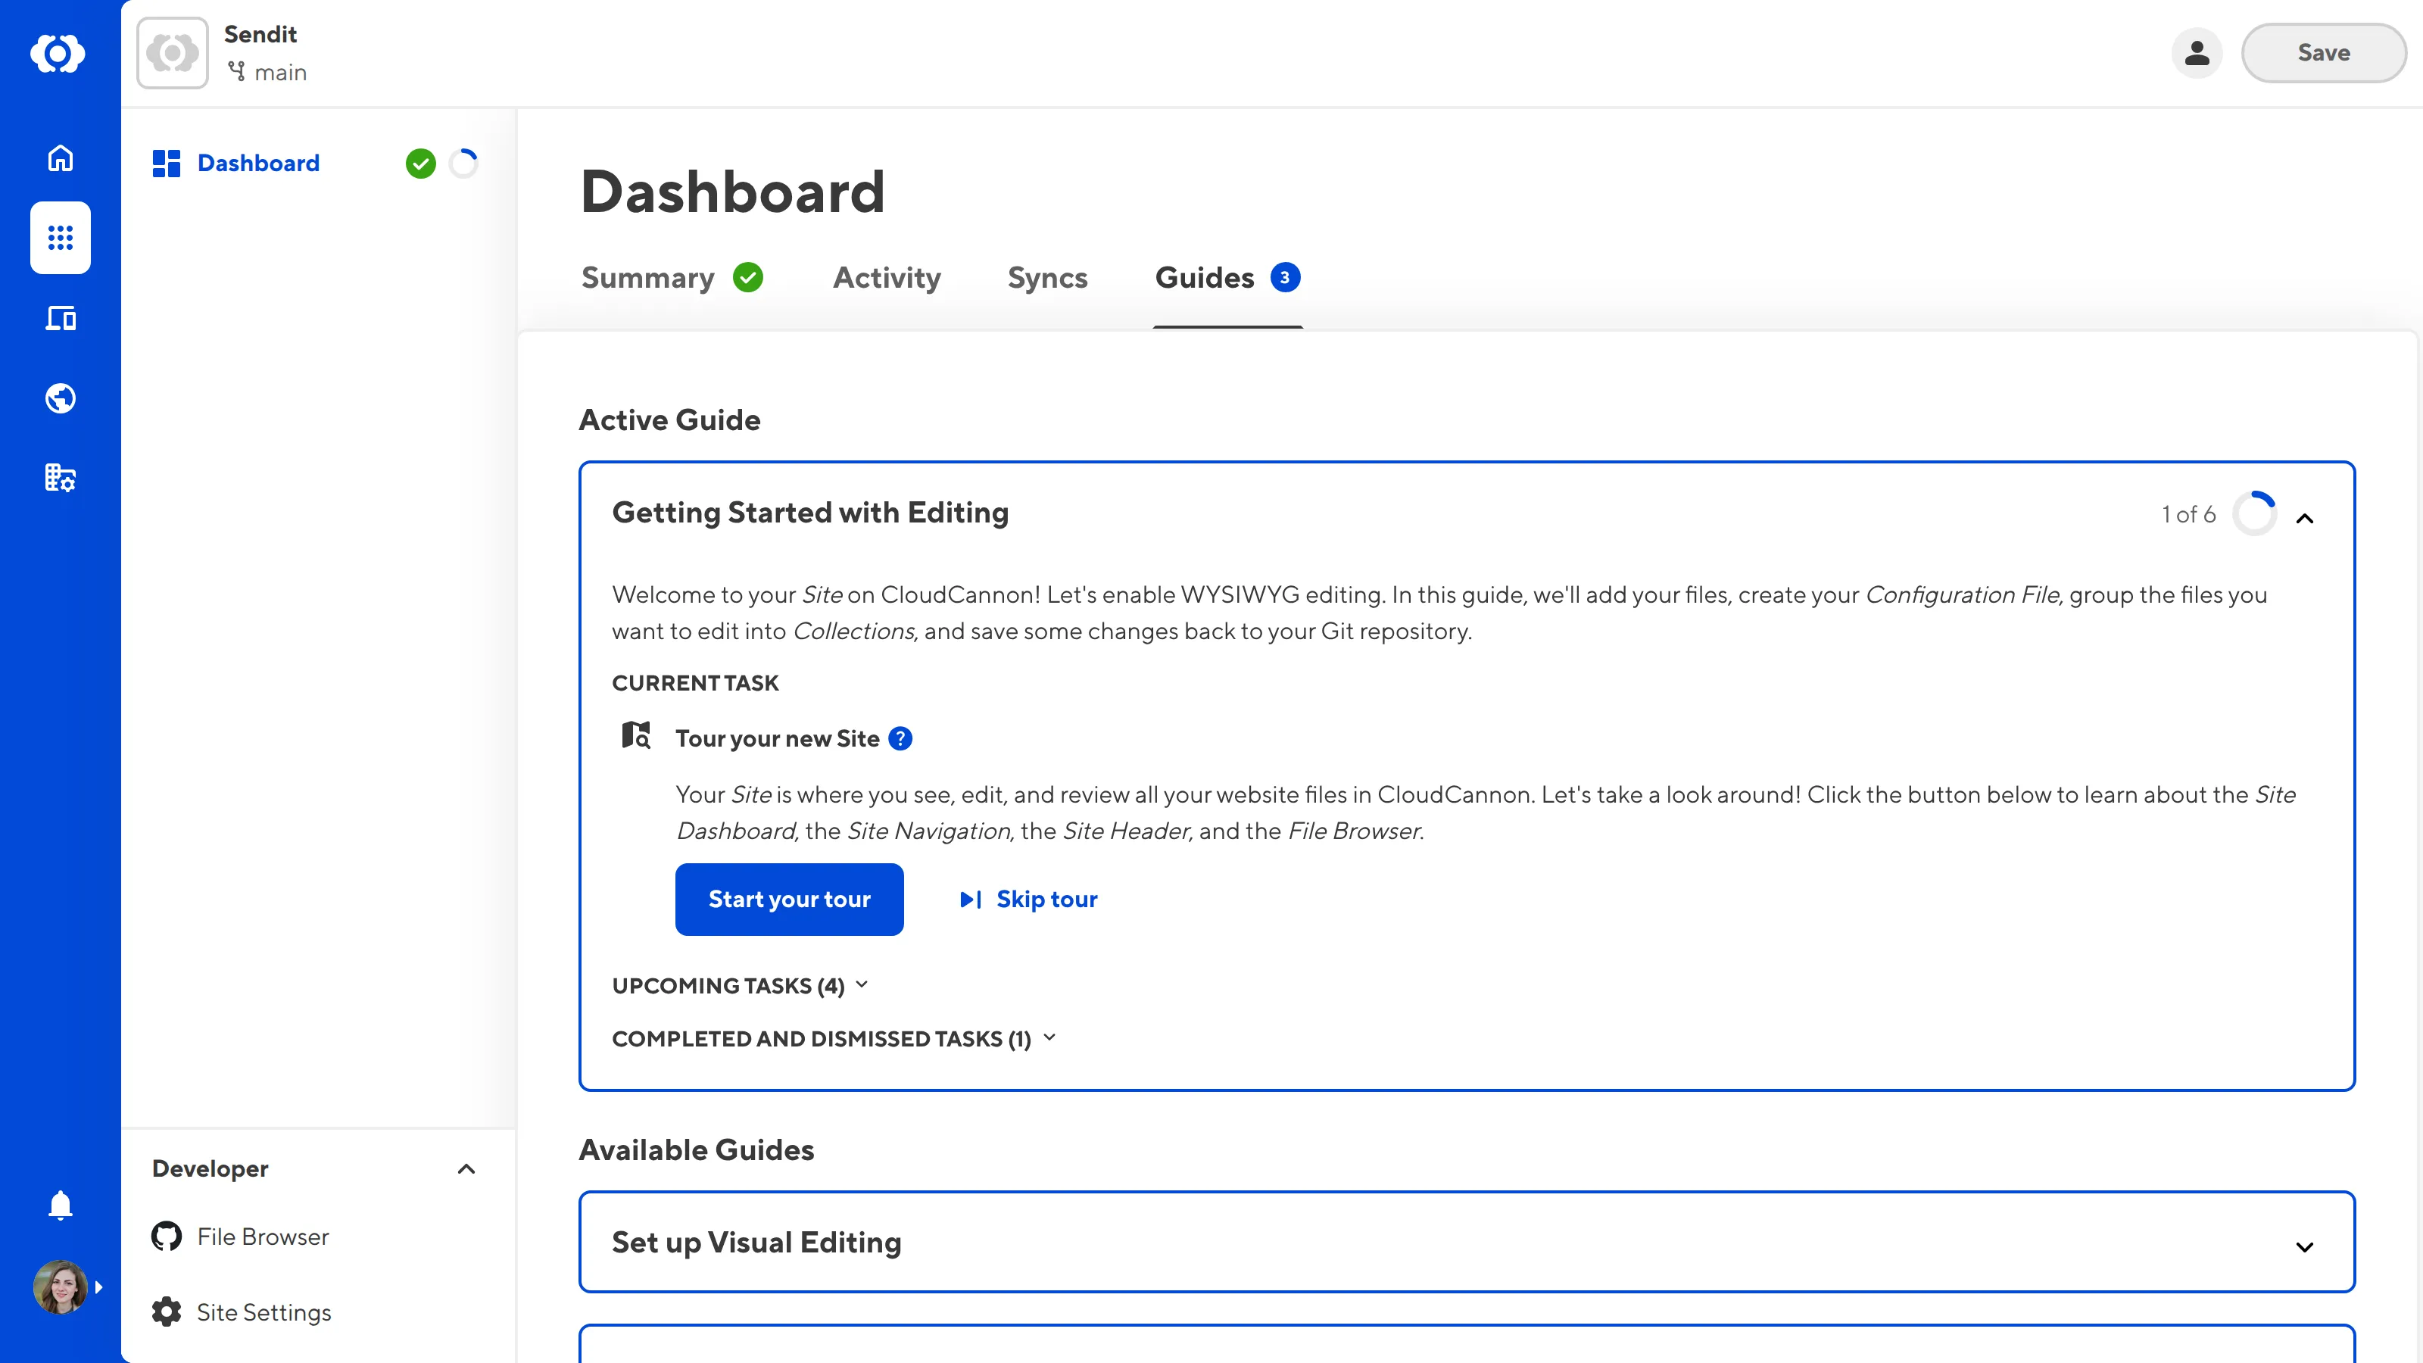
Task: Click the help question mark beside Tour your new Site
Action: click(901, 738)
